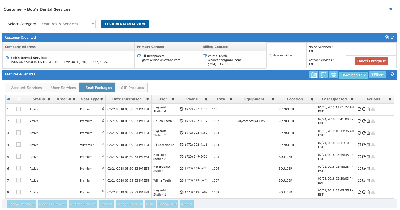Refresh the Customer & Contact panel
This screenshot has height=210, width=400.
392,38
